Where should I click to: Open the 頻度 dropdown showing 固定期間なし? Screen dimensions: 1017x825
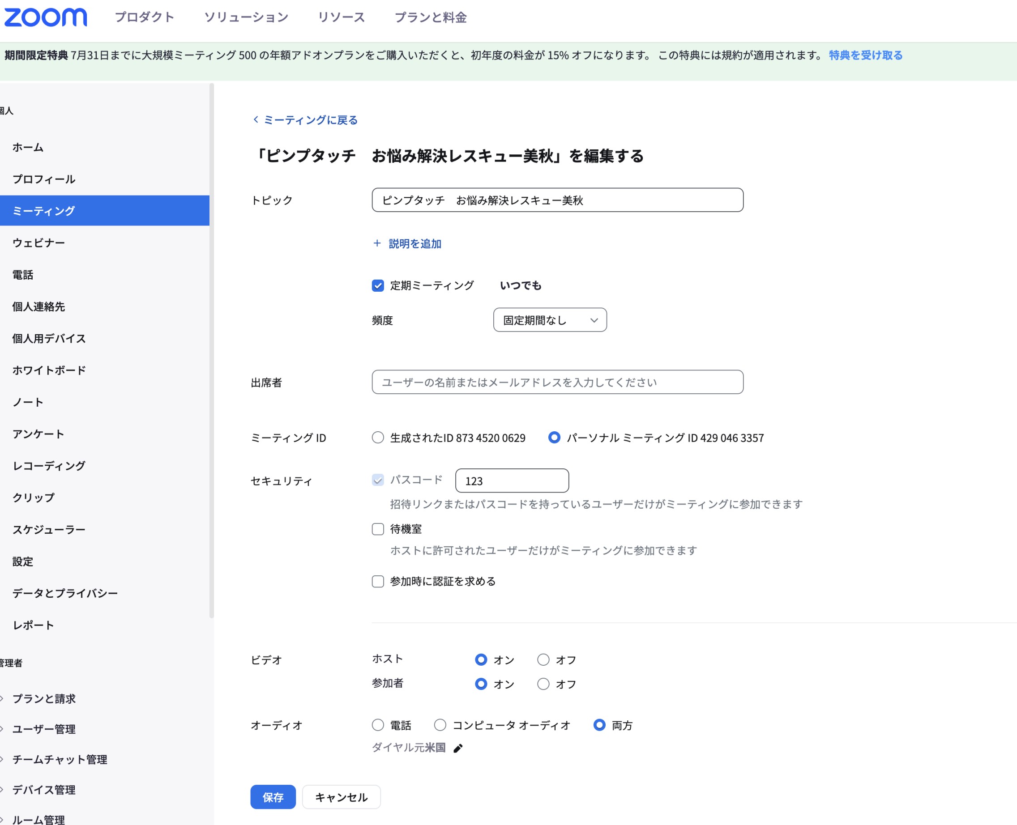[550, 320]
